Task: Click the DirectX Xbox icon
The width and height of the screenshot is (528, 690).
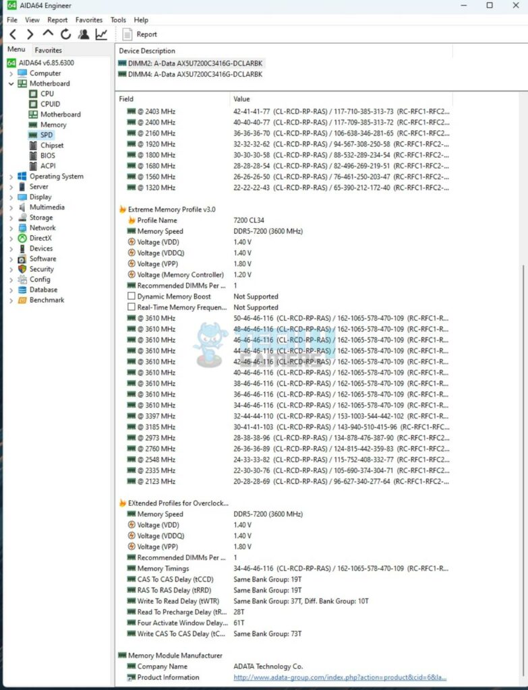Action: tap(22, 238)
